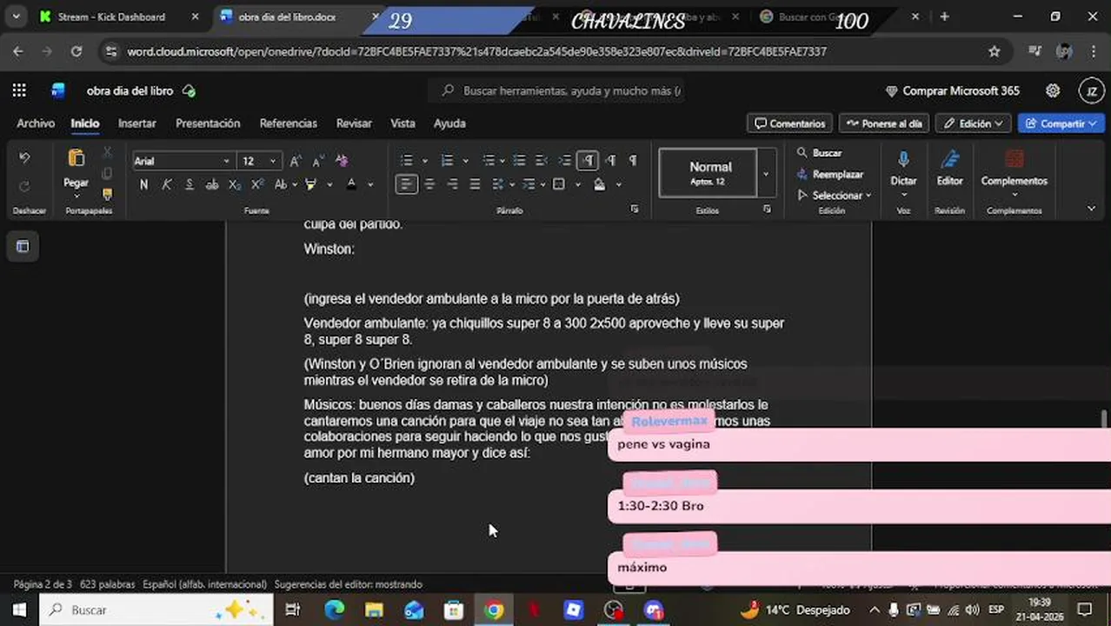1111x626 pixels.
Task: Expand the bullet list style arrow
Action: pos(424,161)
